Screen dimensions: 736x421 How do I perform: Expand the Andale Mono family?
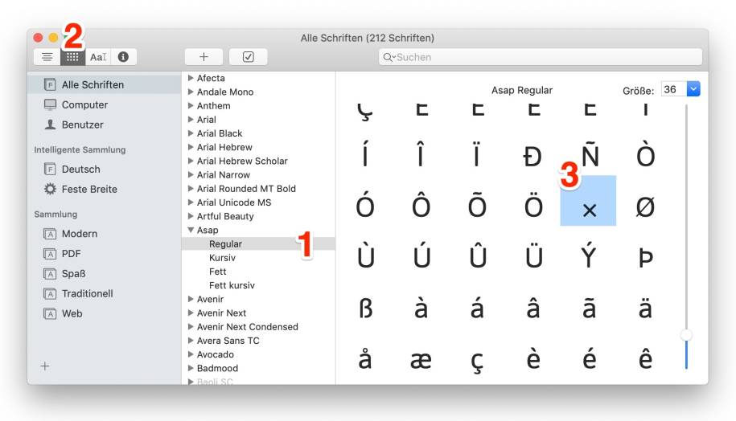(x=191, y=92)
